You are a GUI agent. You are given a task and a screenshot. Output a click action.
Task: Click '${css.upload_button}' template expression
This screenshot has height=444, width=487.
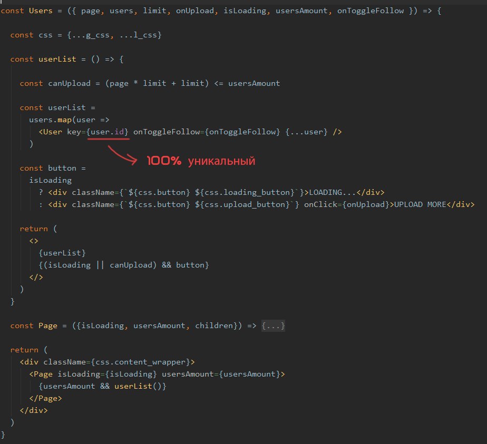pos(242,204)
